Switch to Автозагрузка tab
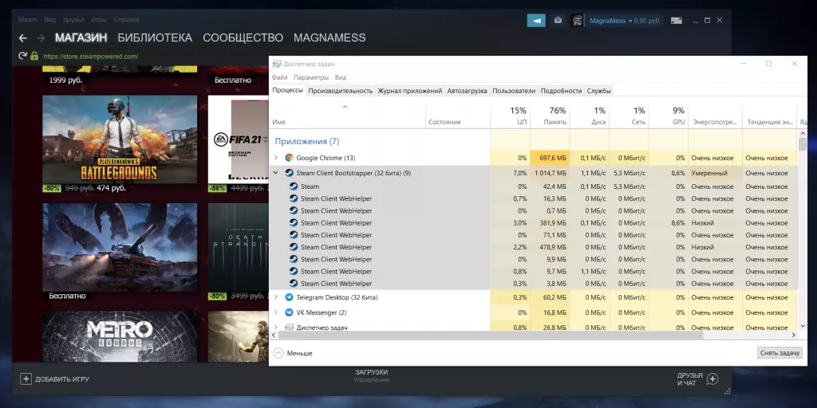This screenshot has height=408, width=817. click(x=468, y=91)
